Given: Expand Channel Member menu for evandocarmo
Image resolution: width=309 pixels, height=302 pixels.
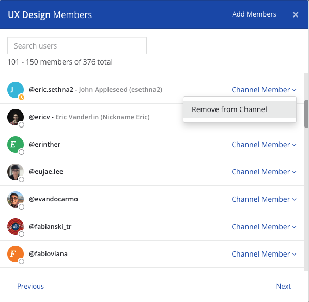Looking at the screenshot, I should (264, 199).
